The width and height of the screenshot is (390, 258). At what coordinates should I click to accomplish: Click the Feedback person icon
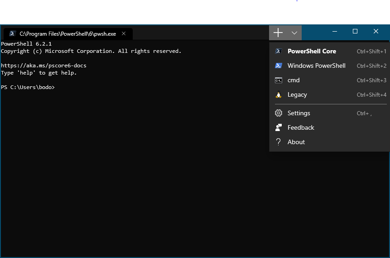pyautogui.click(x=278, y=127)
